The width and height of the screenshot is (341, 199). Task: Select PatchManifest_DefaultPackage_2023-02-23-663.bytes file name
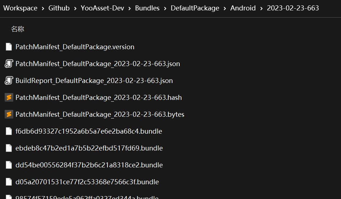pos(100,114)
